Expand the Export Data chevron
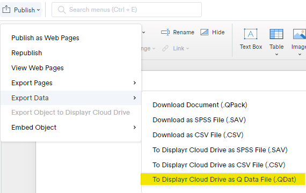 tap(134, 98)
